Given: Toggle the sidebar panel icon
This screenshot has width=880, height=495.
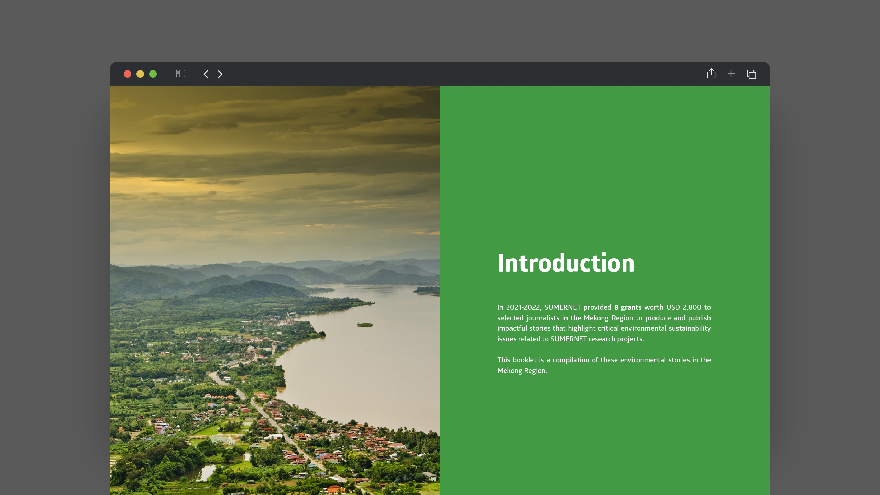Looking at the screenshot, I should pos(180,74).
